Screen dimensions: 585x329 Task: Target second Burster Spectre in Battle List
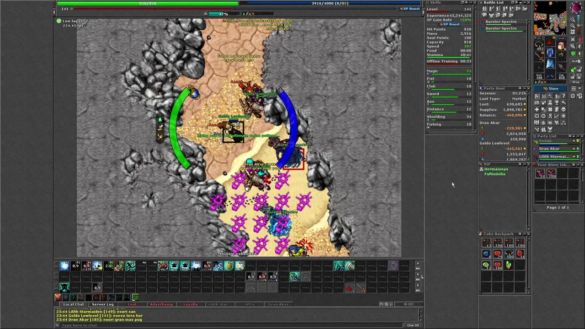click(503, 28)
